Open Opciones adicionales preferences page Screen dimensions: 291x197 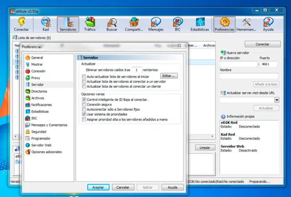46,152
